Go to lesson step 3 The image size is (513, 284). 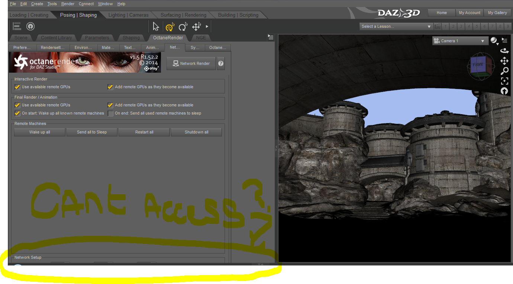[461, 26]
